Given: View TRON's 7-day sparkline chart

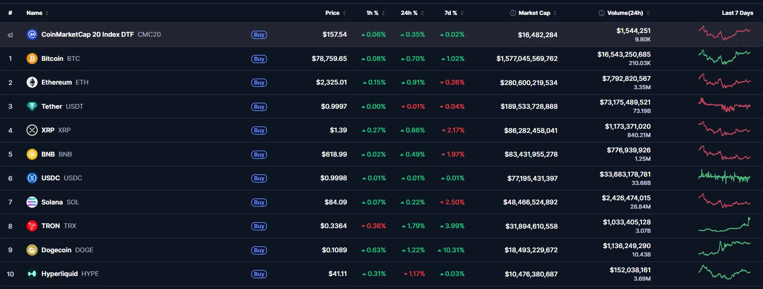Looking at the screenshot, I should [x=724, y=224].
